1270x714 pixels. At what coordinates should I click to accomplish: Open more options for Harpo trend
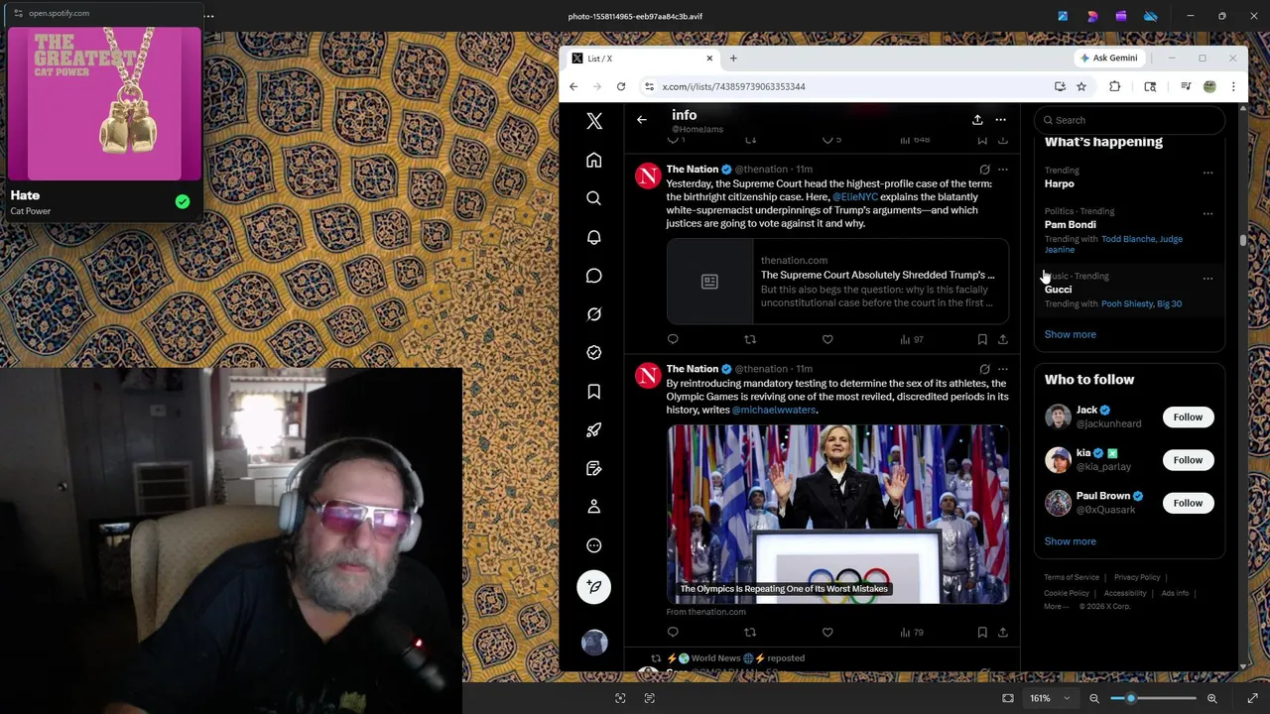coord(1207,173)
